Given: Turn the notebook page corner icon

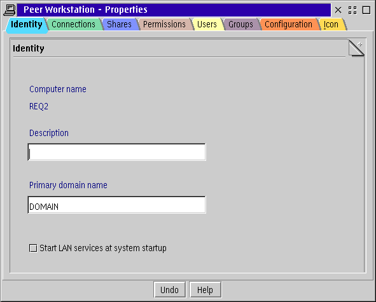Looking at the screenshot, I should click(356, 48).
